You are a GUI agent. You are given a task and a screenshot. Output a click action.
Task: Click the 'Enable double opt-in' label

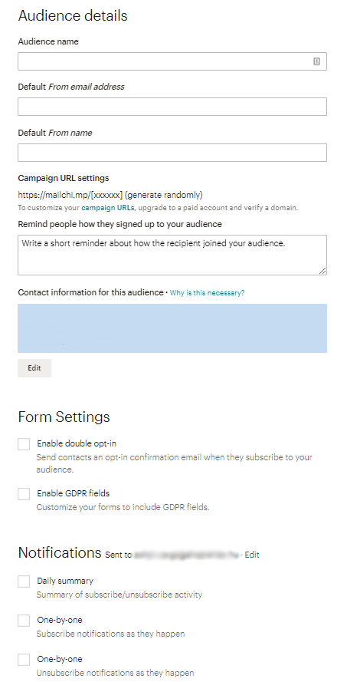[77, 443]
